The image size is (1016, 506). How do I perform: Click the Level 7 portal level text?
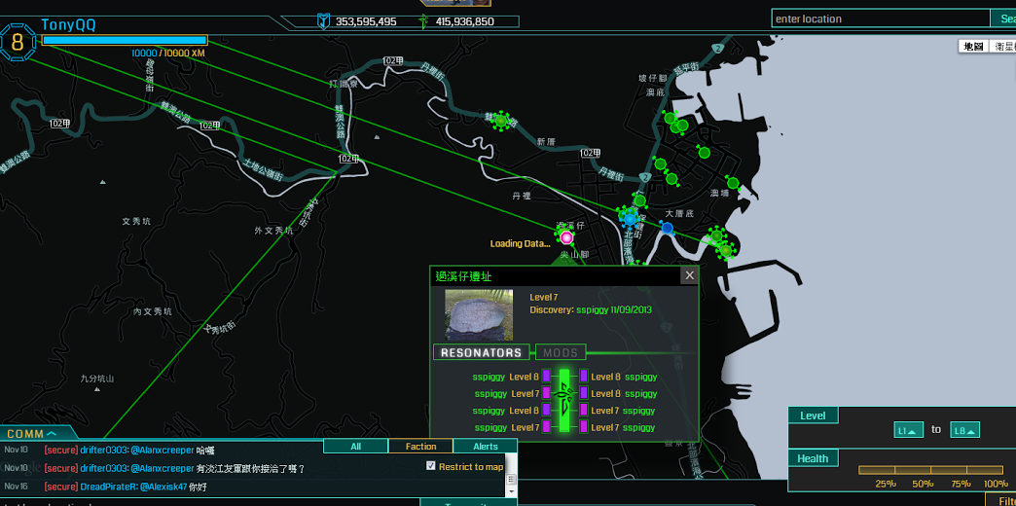(544, 297)
